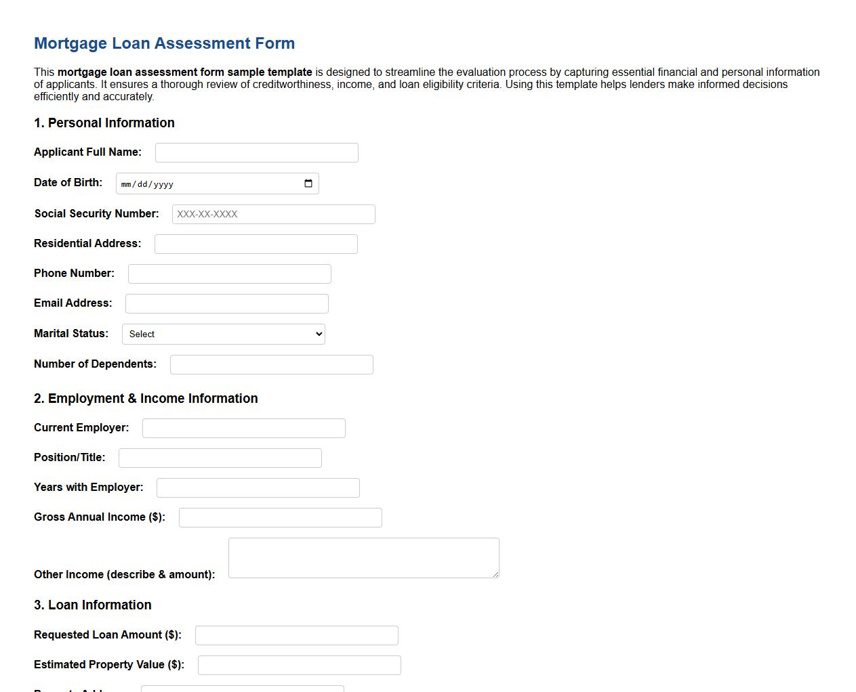Viewport: 856px width, 692px height.
Task: Click the Estimated Property Value field
Action: [x=299, y=665]
